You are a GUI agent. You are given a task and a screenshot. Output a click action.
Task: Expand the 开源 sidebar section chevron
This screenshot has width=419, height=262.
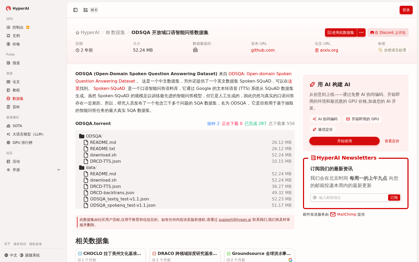59,170
